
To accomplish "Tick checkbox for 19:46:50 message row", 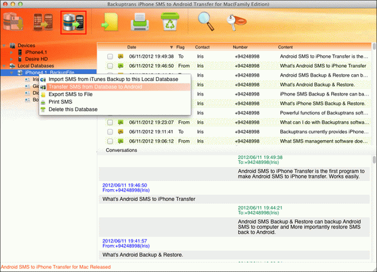I will tap(110, 66).
